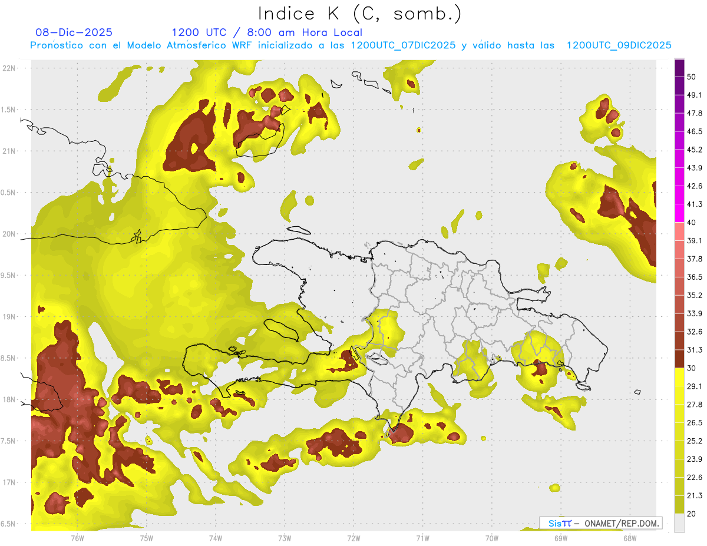
Task: Click the legend value "37.8"
Action: pos(695,259)
